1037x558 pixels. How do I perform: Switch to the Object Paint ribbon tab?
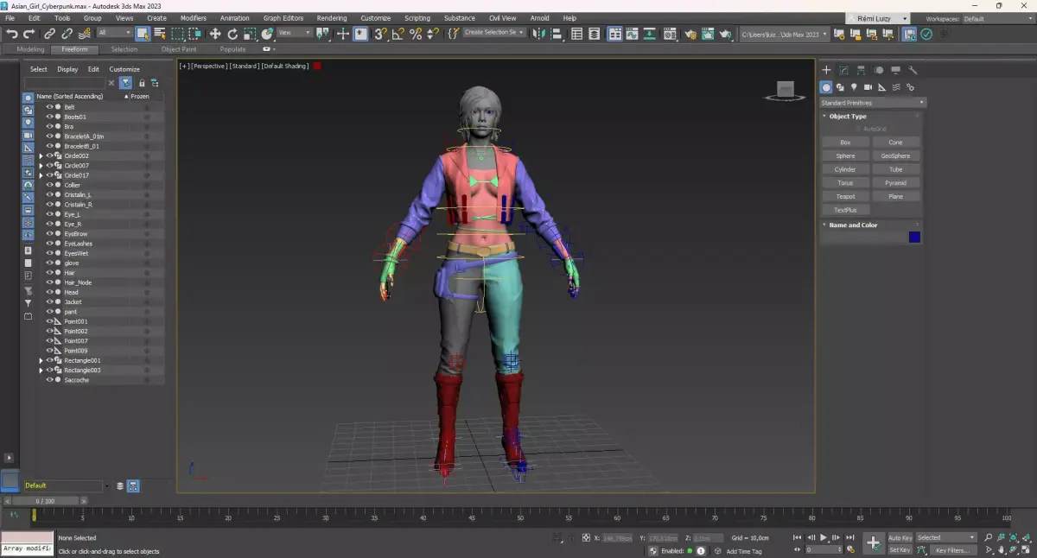179,49
